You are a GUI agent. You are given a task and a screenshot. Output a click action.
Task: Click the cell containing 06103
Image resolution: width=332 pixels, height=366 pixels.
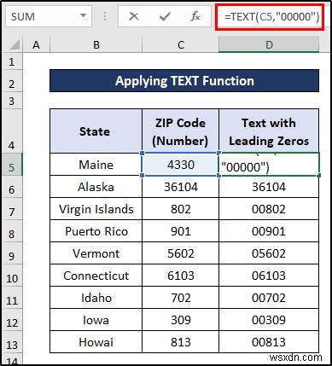click(x=269, y=276)
